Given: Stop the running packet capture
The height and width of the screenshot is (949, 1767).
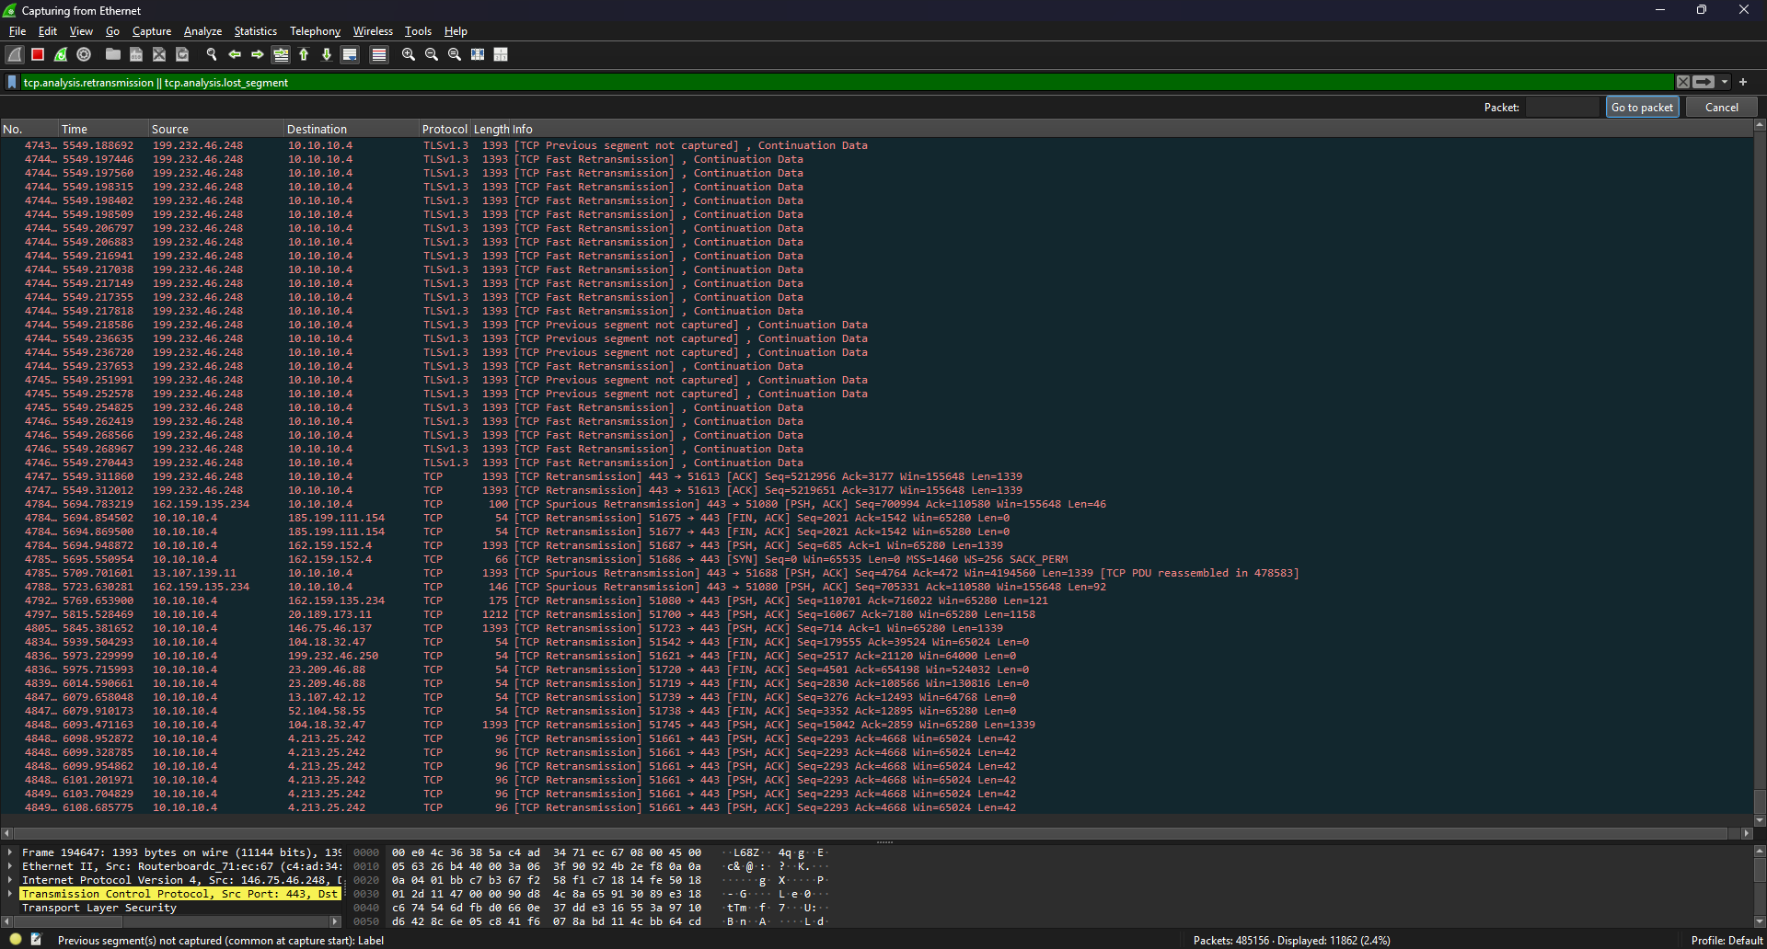Looking at the screenshot, I should click(x=38, y=55).
